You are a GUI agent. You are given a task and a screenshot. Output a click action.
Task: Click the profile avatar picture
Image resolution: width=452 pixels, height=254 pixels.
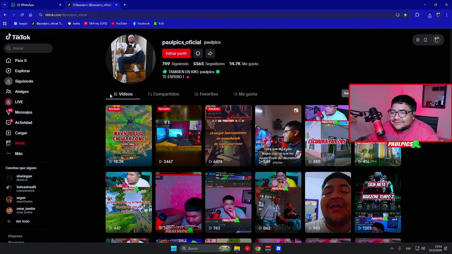click(131, 59)
